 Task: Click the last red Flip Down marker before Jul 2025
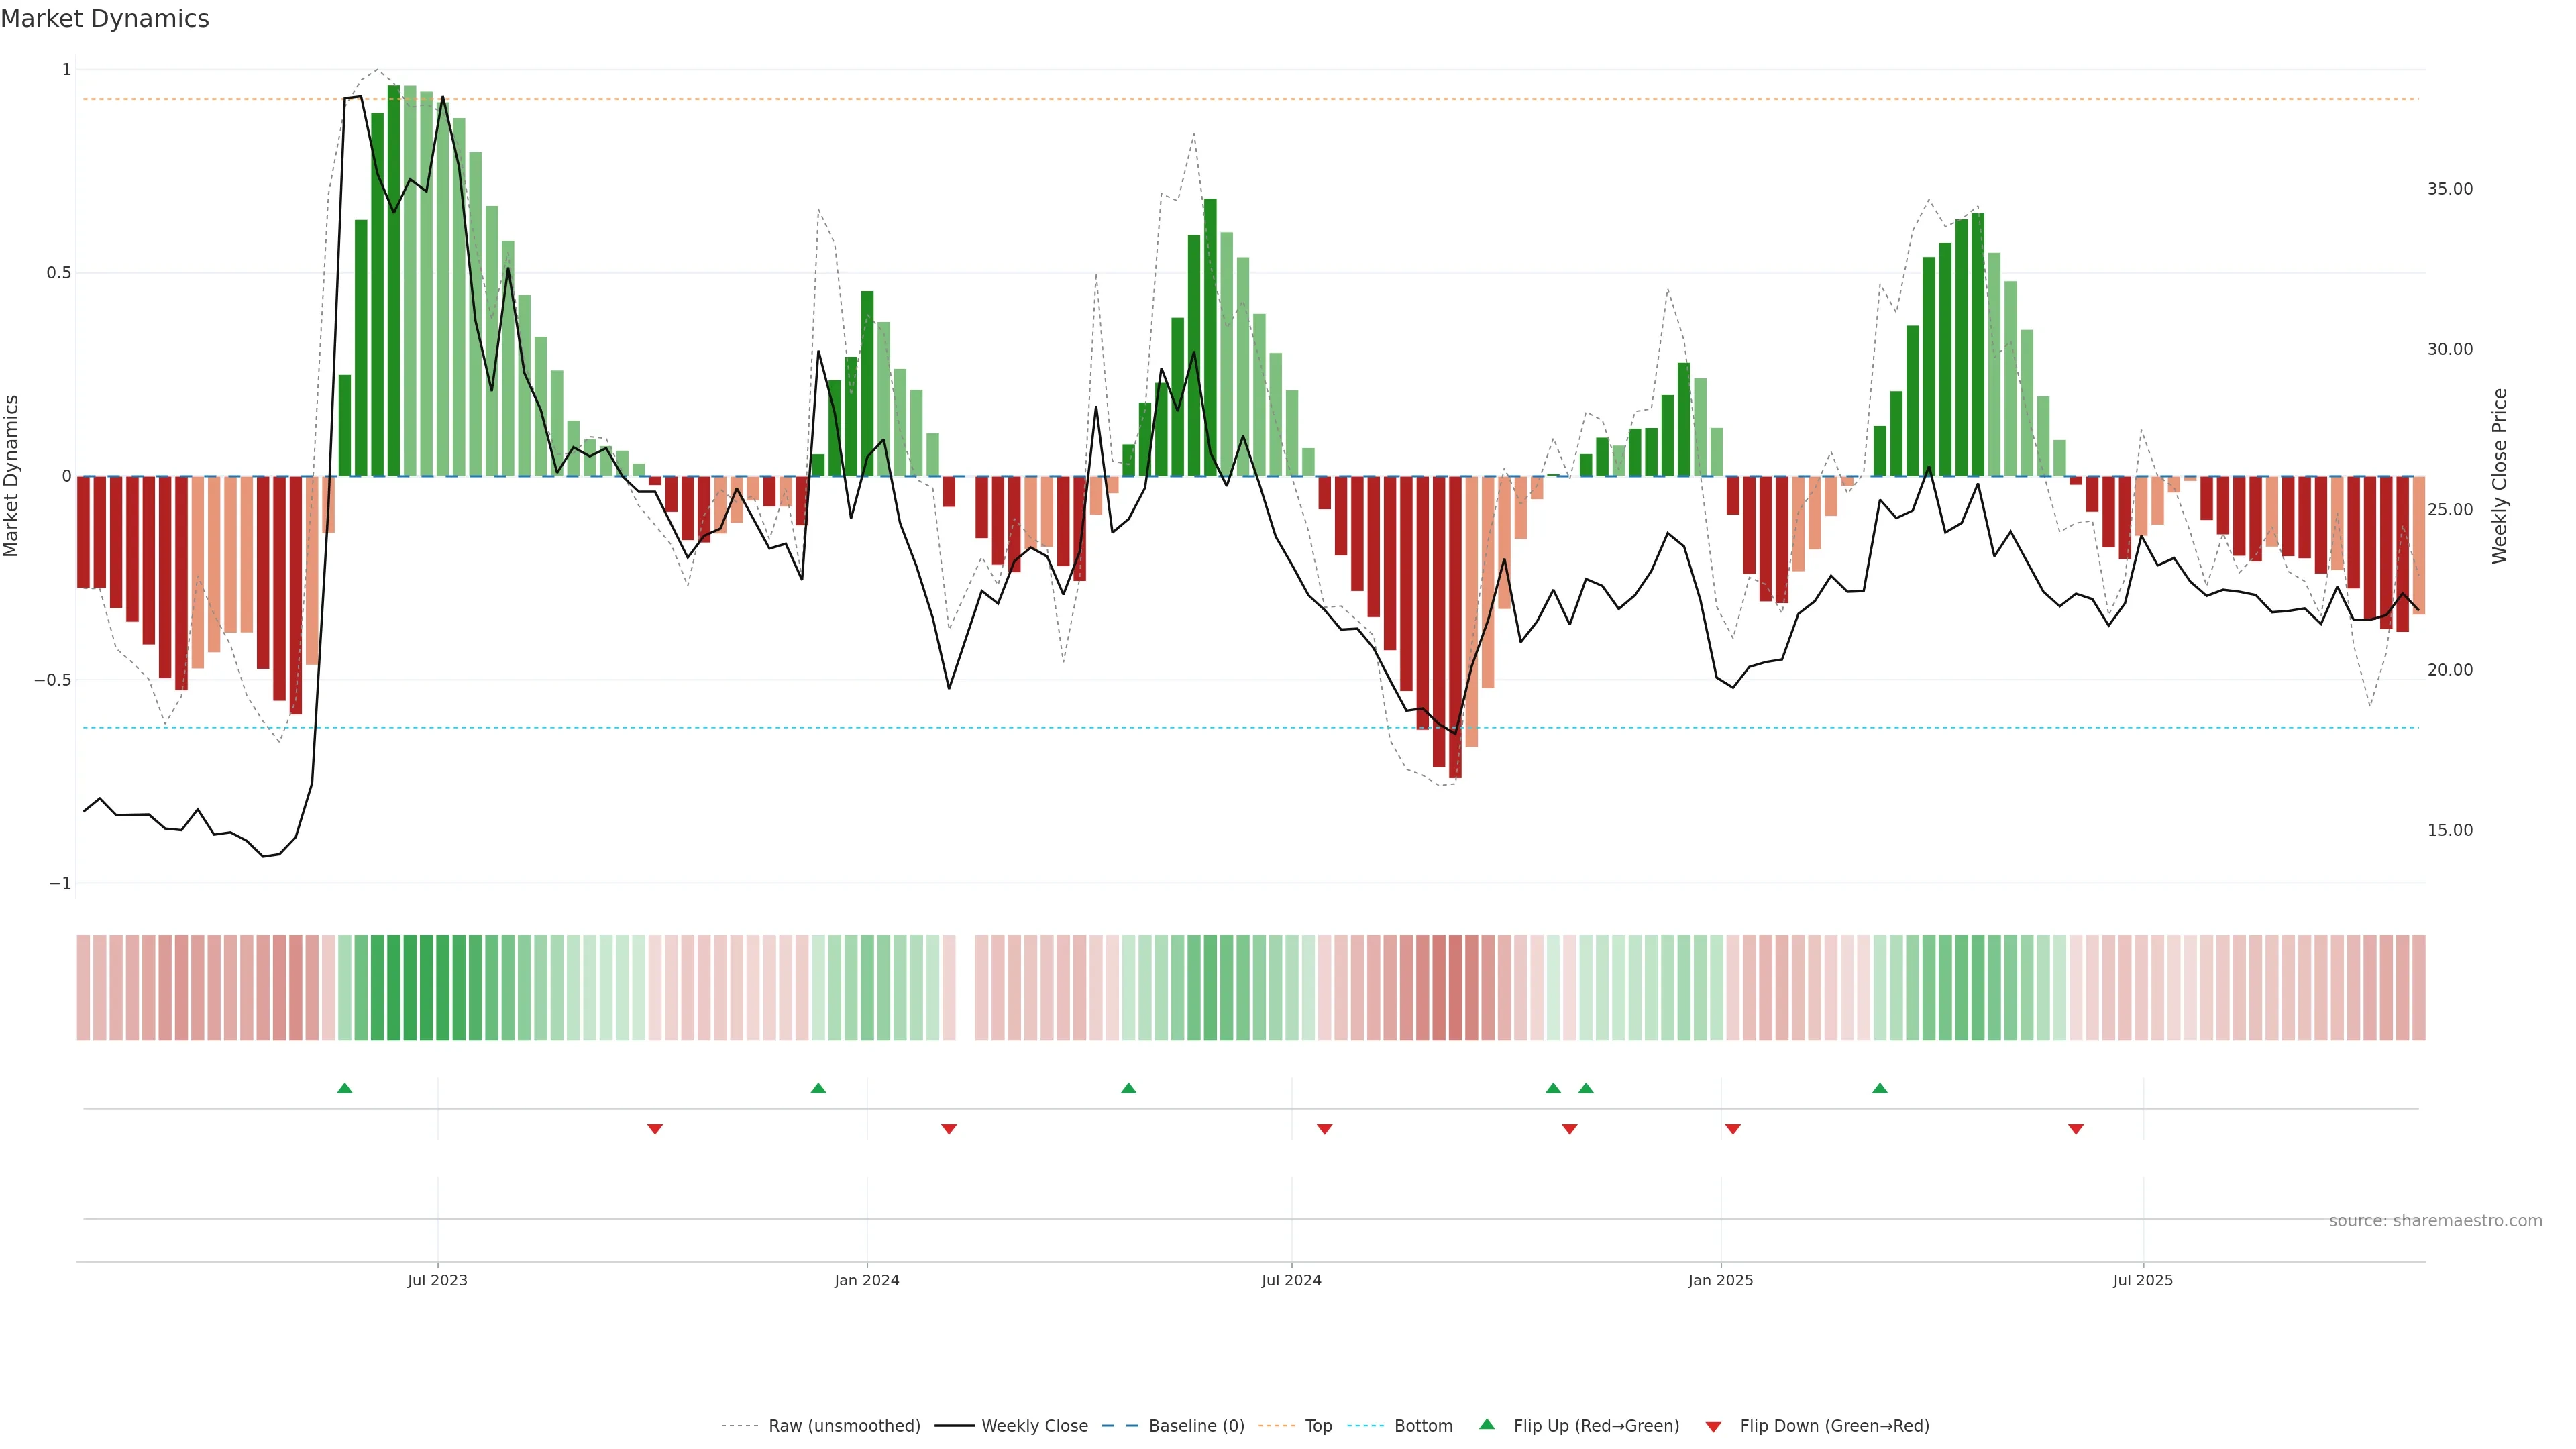pos(2076,1129)
